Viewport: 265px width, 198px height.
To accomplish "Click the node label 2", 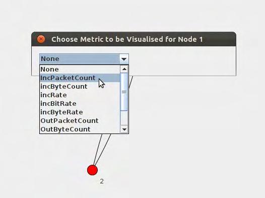I will [102, 181].
